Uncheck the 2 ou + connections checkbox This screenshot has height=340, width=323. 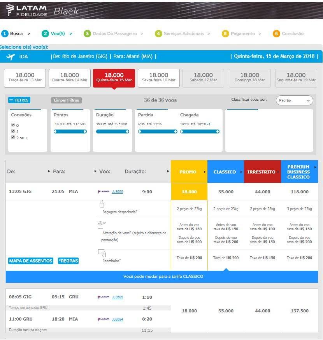13,137
